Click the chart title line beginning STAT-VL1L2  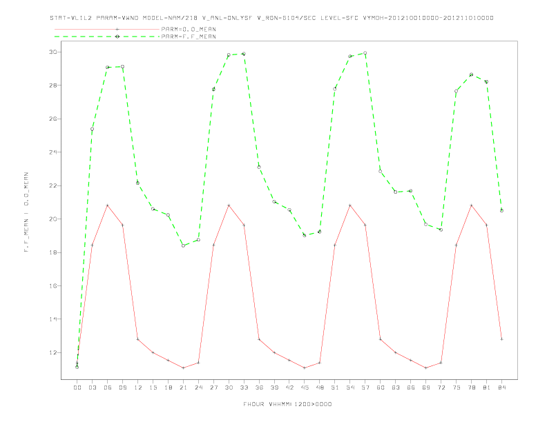tap(271, 18)
